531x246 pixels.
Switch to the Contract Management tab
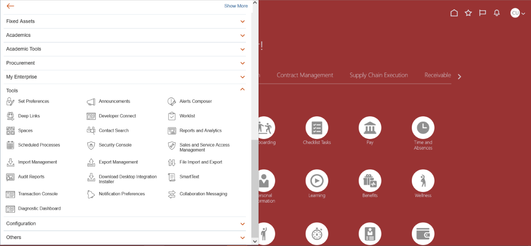click(x=305, y=75)
